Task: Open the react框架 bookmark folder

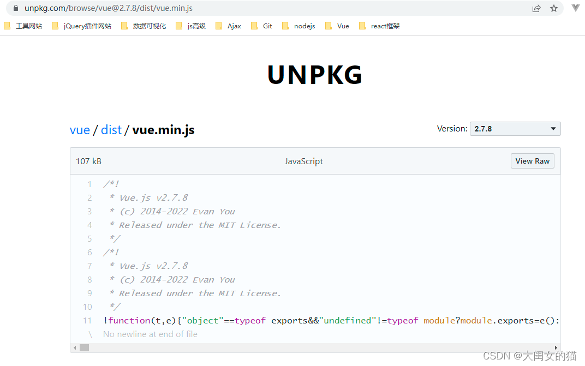Action: coord(379,26)
